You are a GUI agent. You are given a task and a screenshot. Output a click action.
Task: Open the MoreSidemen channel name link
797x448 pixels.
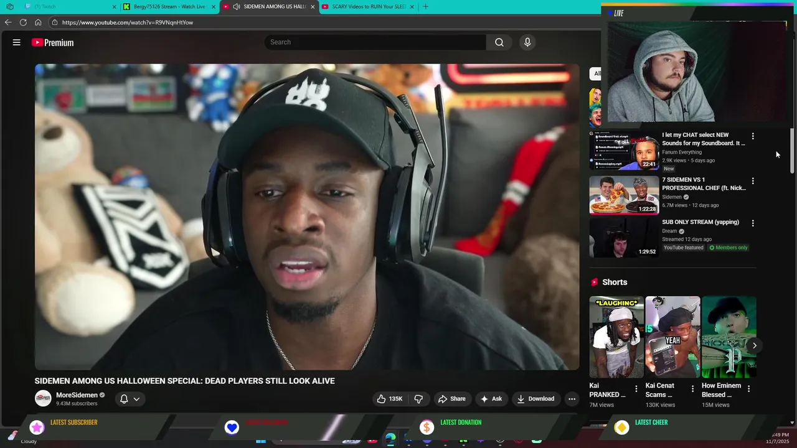[x=77, y=395]
